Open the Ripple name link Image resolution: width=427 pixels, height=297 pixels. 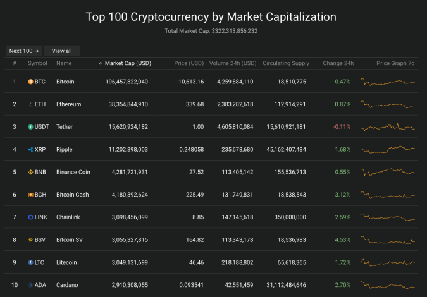coord(65,149)
